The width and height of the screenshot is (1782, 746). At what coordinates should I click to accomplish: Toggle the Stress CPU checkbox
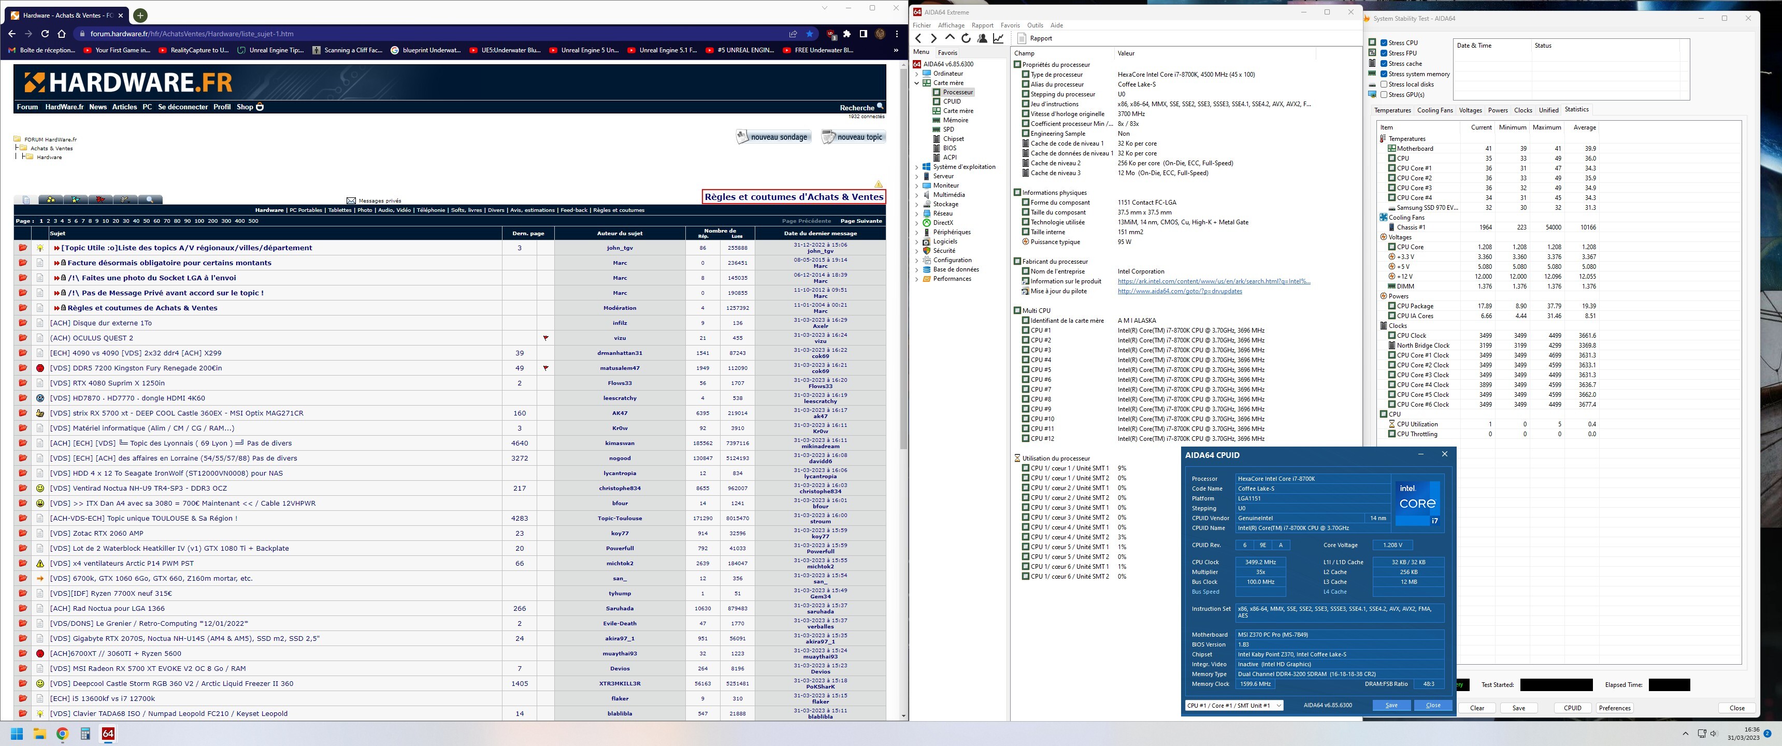point(1384,43)
